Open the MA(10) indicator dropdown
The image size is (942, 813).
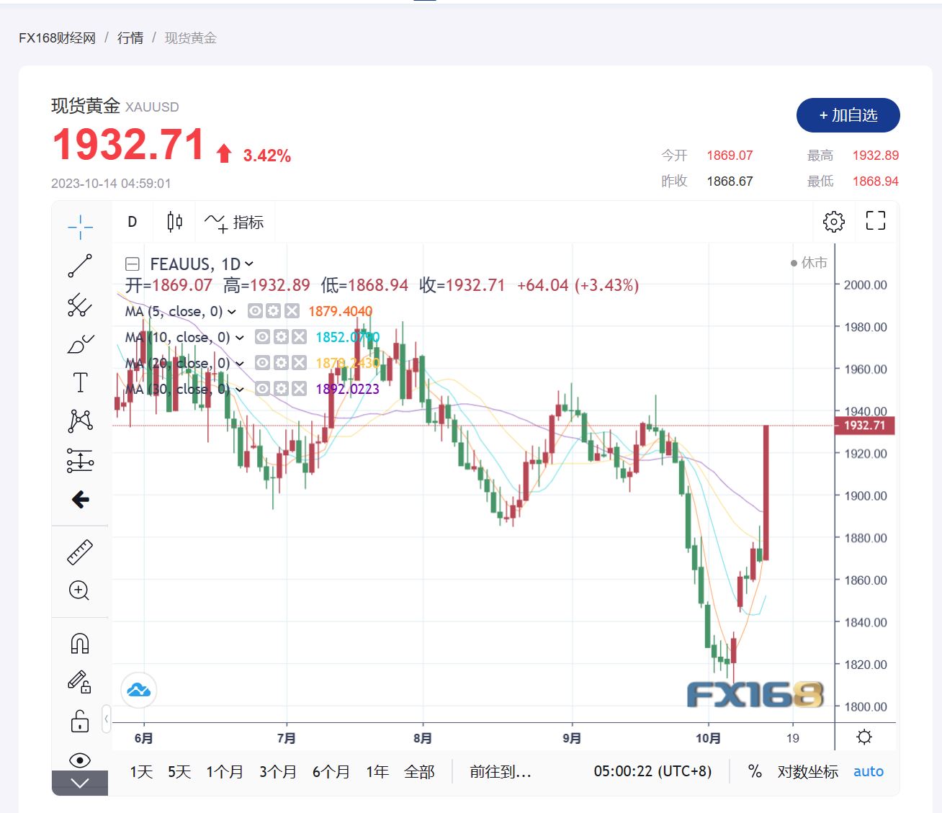click(x=240, y=337)
